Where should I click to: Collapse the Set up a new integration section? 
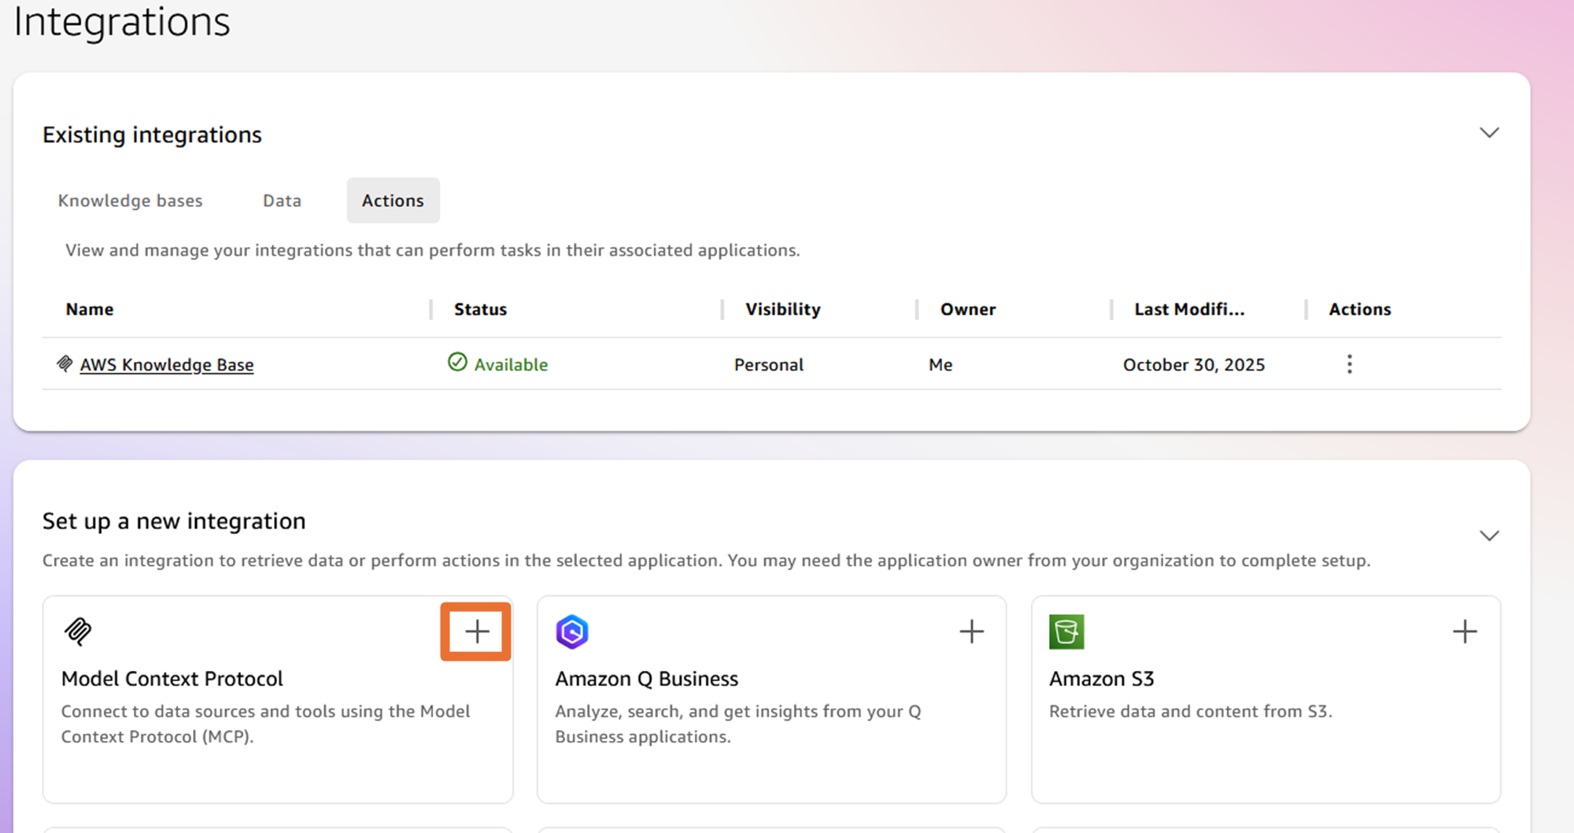pos(1489,536)
